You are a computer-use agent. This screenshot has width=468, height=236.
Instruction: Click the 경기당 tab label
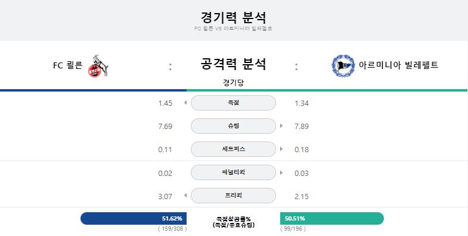pos(233,83)
